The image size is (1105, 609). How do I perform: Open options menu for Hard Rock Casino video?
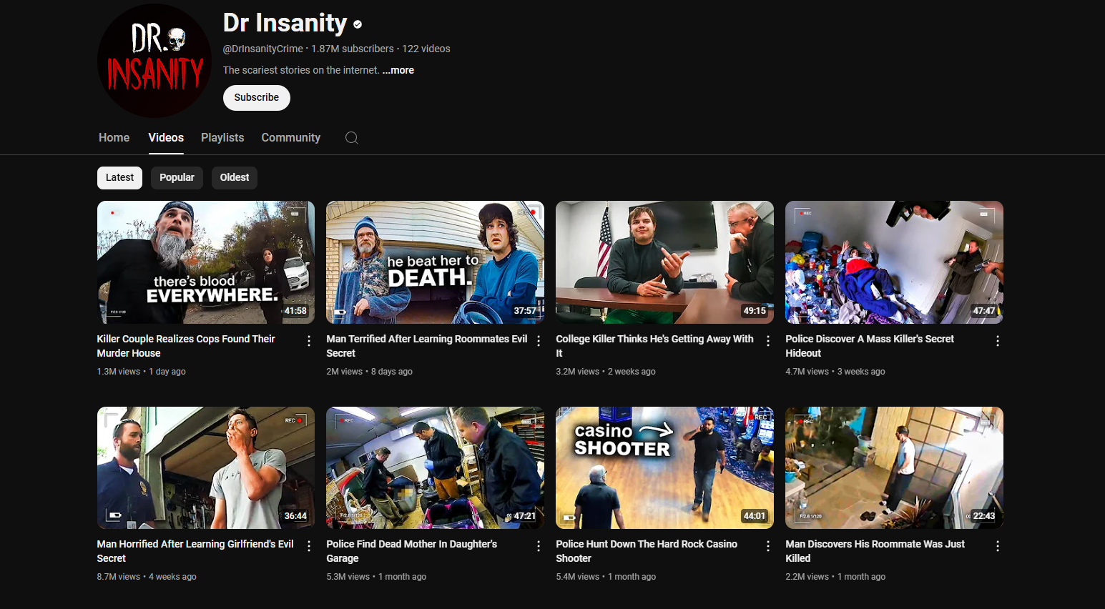768,546
